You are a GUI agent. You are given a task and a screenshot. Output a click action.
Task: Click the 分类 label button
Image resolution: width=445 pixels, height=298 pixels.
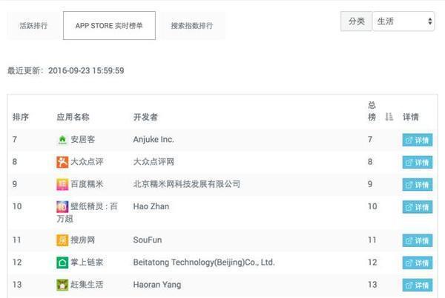[x=357, y=21]
